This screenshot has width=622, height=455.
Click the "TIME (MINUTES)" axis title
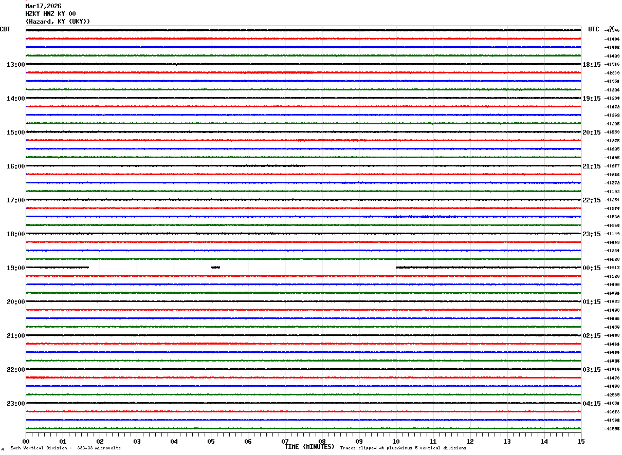tap(309, 447)
